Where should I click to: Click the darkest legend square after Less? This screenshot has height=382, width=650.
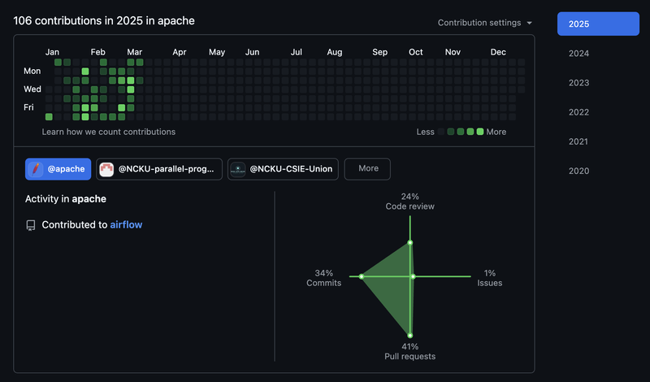point(441,132)
